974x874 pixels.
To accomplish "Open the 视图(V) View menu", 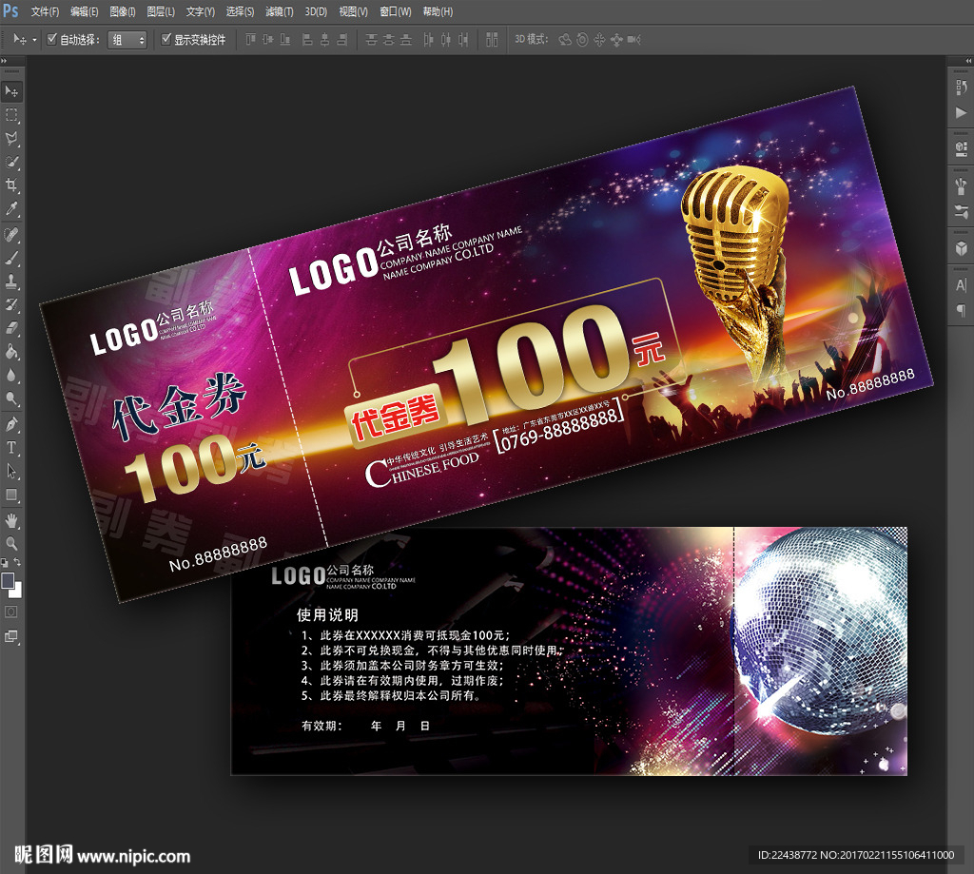I will tap(353, 11).
